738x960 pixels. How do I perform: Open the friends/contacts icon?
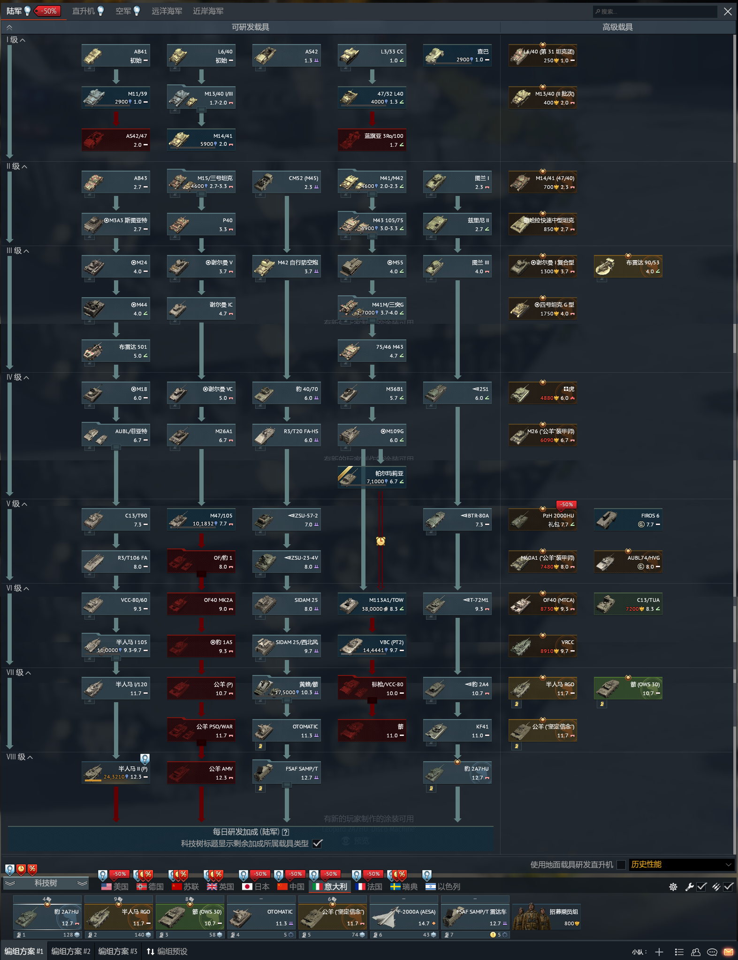(x=696, y=952)
